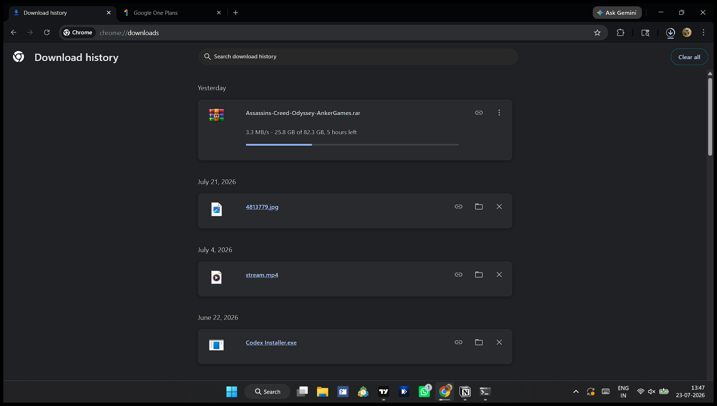717x406 pixels.
Task: Click the Assassins-Creed-Odyssey download progress bar
Action: pyautogui.click(x=352, y=145)
